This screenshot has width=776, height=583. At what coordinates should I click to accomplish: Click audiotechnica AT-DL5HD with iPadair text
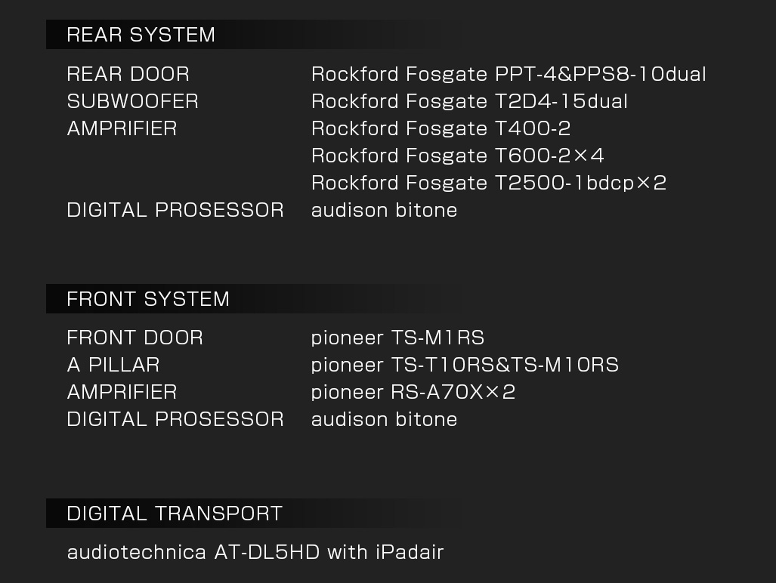click(x=255, y=552)
